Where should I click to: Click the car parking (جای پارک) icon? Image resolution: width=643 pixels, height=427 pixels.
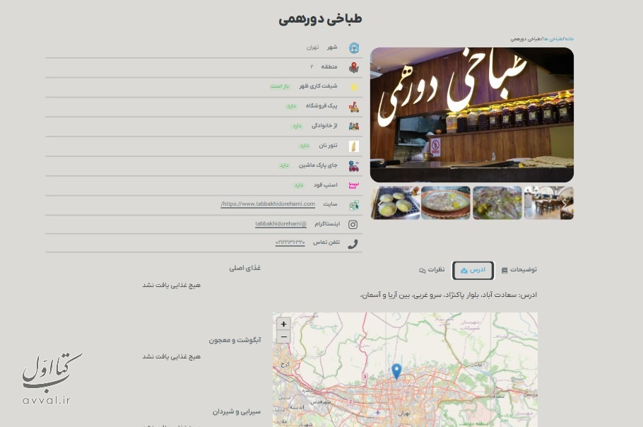pos(354,166)
